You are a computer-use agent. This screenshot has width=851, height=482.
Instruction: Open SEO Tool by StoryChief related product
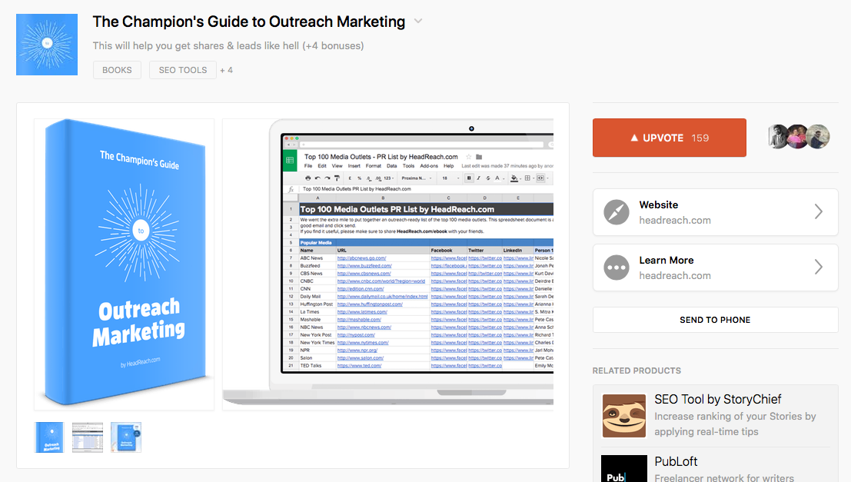[716, 416]
